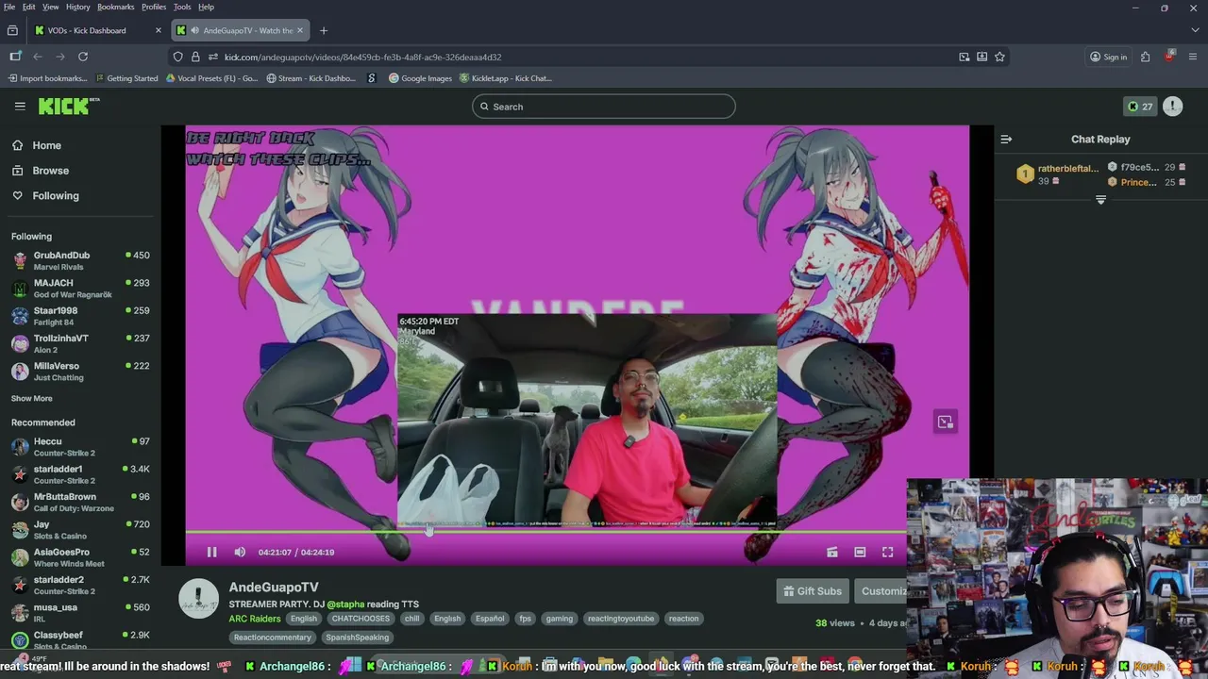
Task: Click the picture-in-picture icon on video
Action: tap(945, 422)
